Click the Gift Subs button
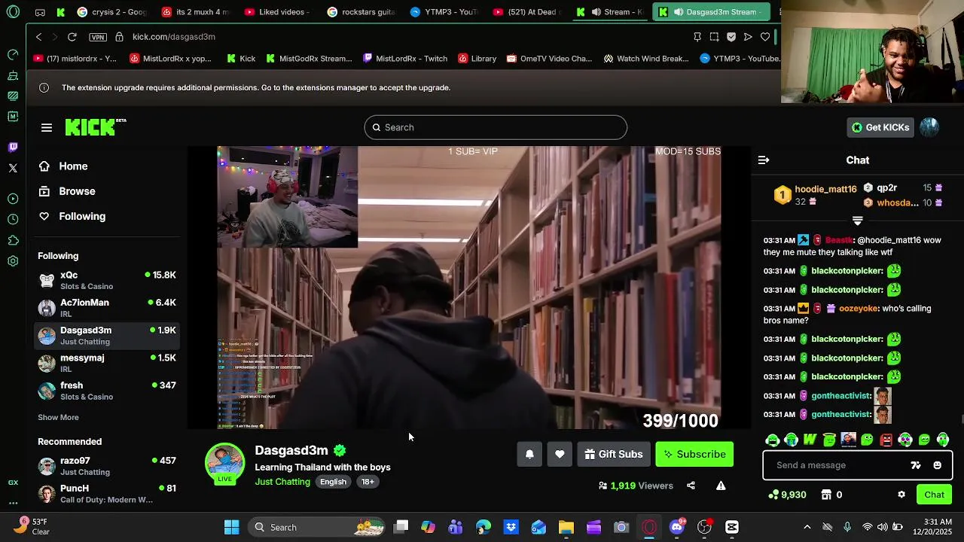Viewport: 964px width, 542px height. [614, 454]
